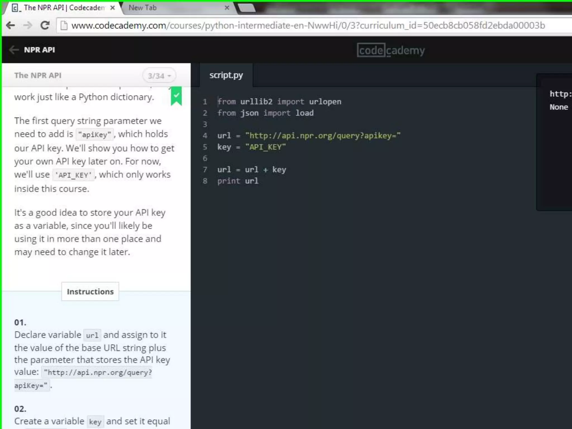This screenshot has height=429, width=572.
Task: Select the script.py editor tab
Action: pyautogui.click(x=226, y=75)
